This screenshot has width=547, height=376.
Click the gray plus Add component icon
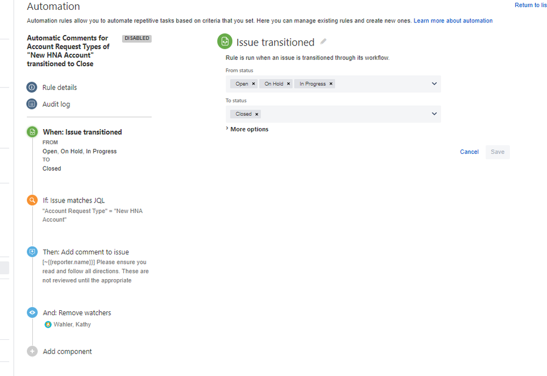click(x=32, y=351)
